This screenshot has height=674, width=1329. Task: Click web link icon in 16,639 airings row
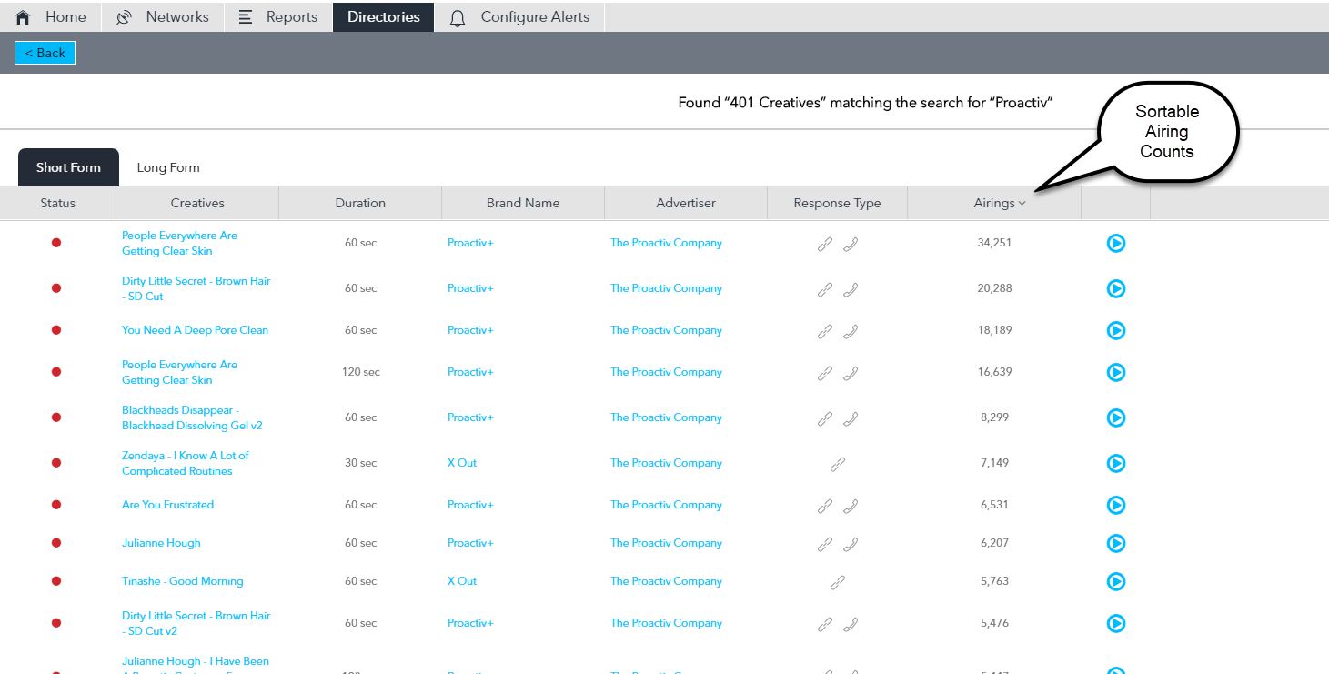(x=825, y=373)
